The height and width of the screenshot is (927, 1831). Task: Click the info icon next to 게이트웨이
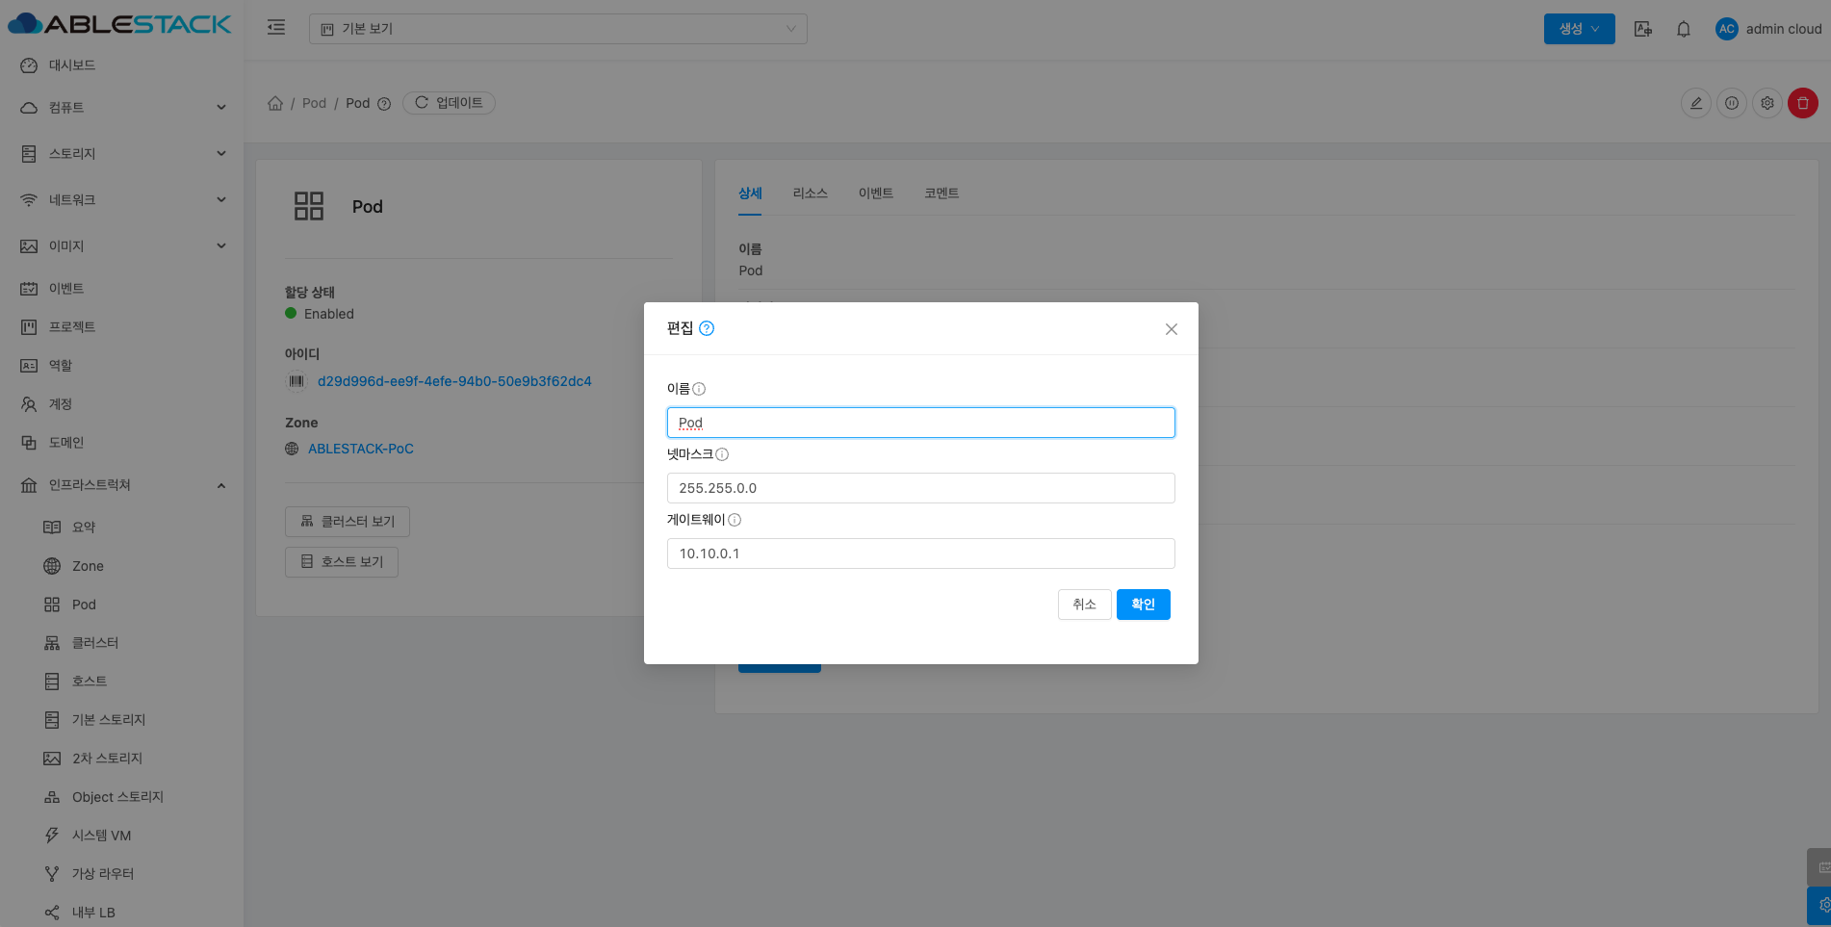[735, 520]
